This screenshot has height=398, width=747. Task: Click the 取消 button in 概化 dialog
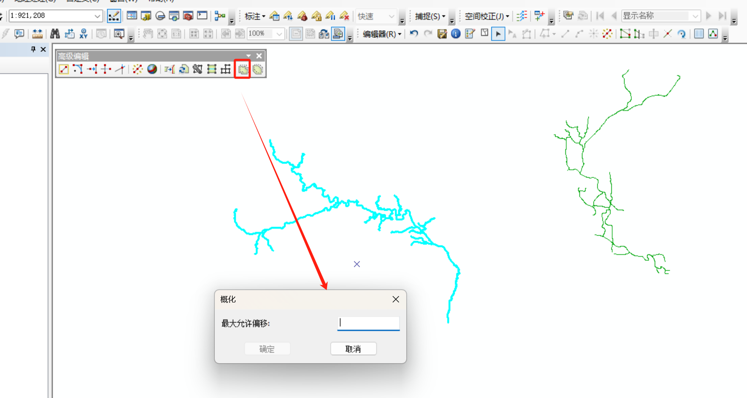[353, 349]
